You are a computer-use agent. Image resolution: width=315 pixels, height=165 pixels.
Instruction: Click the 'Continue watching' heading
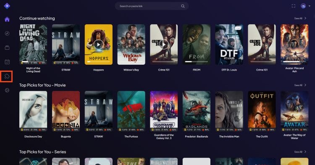(x=37, y=18)
